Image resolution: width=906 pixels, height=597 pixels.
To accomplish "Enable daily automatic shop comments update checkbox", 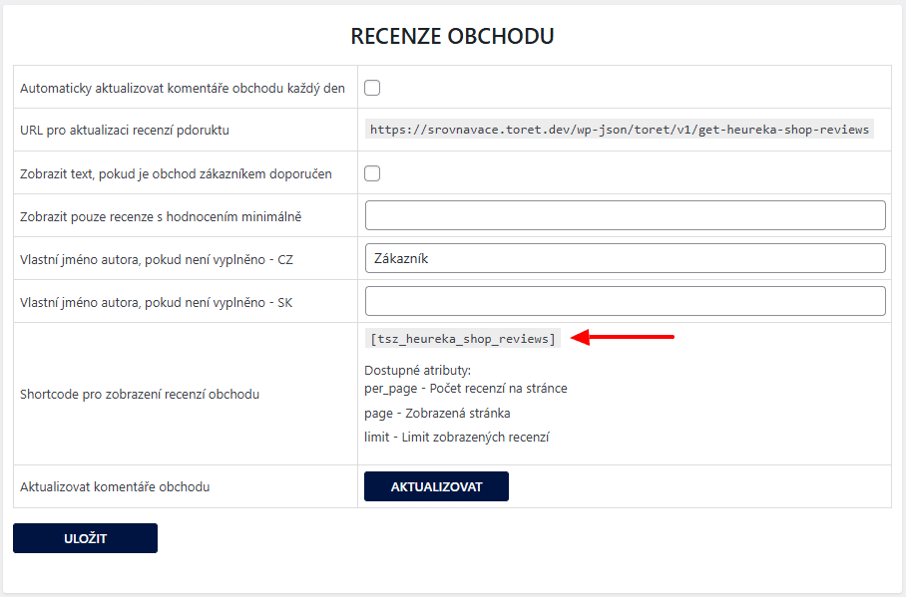I will click(x=372, y=88).
